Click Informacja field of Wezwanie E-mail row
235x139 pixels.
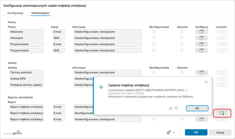108,32
